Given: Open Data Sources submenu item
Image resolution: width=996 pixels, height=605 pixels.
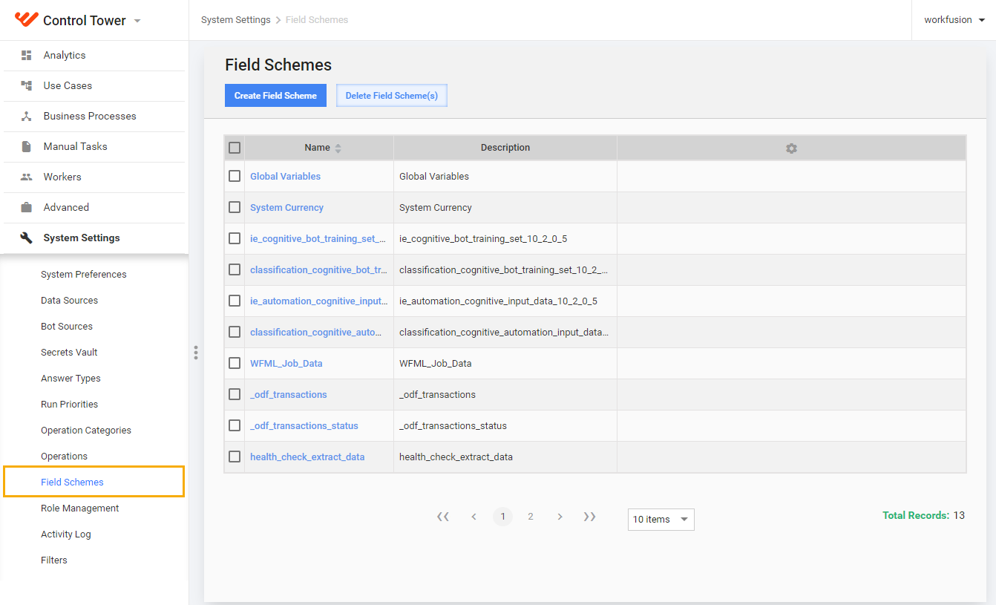Looking at the screenshot, I should 70,301.
